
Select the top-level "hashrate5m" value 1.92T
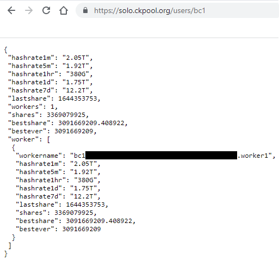(x=76, y=66)
